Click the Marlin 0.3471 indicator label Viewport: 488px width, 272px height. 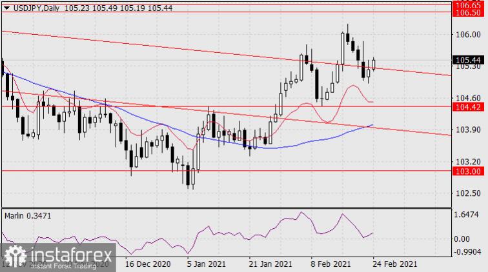pos(28,216)
